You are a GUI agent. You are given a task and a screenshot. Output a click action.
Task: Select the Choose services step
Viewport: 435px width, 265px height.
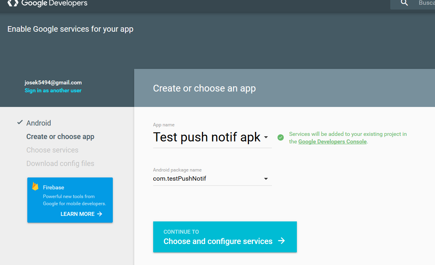tap(52, 150)
